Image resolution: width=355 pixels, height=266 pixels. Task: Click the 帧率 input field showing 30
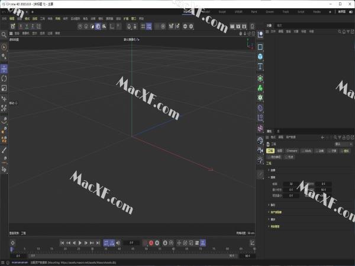(x=292, y=184)
